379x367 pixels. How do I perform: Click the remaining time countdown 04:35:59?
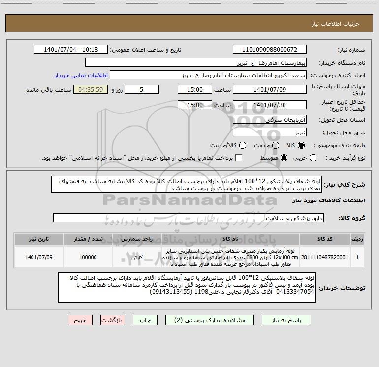pos(91,89)
